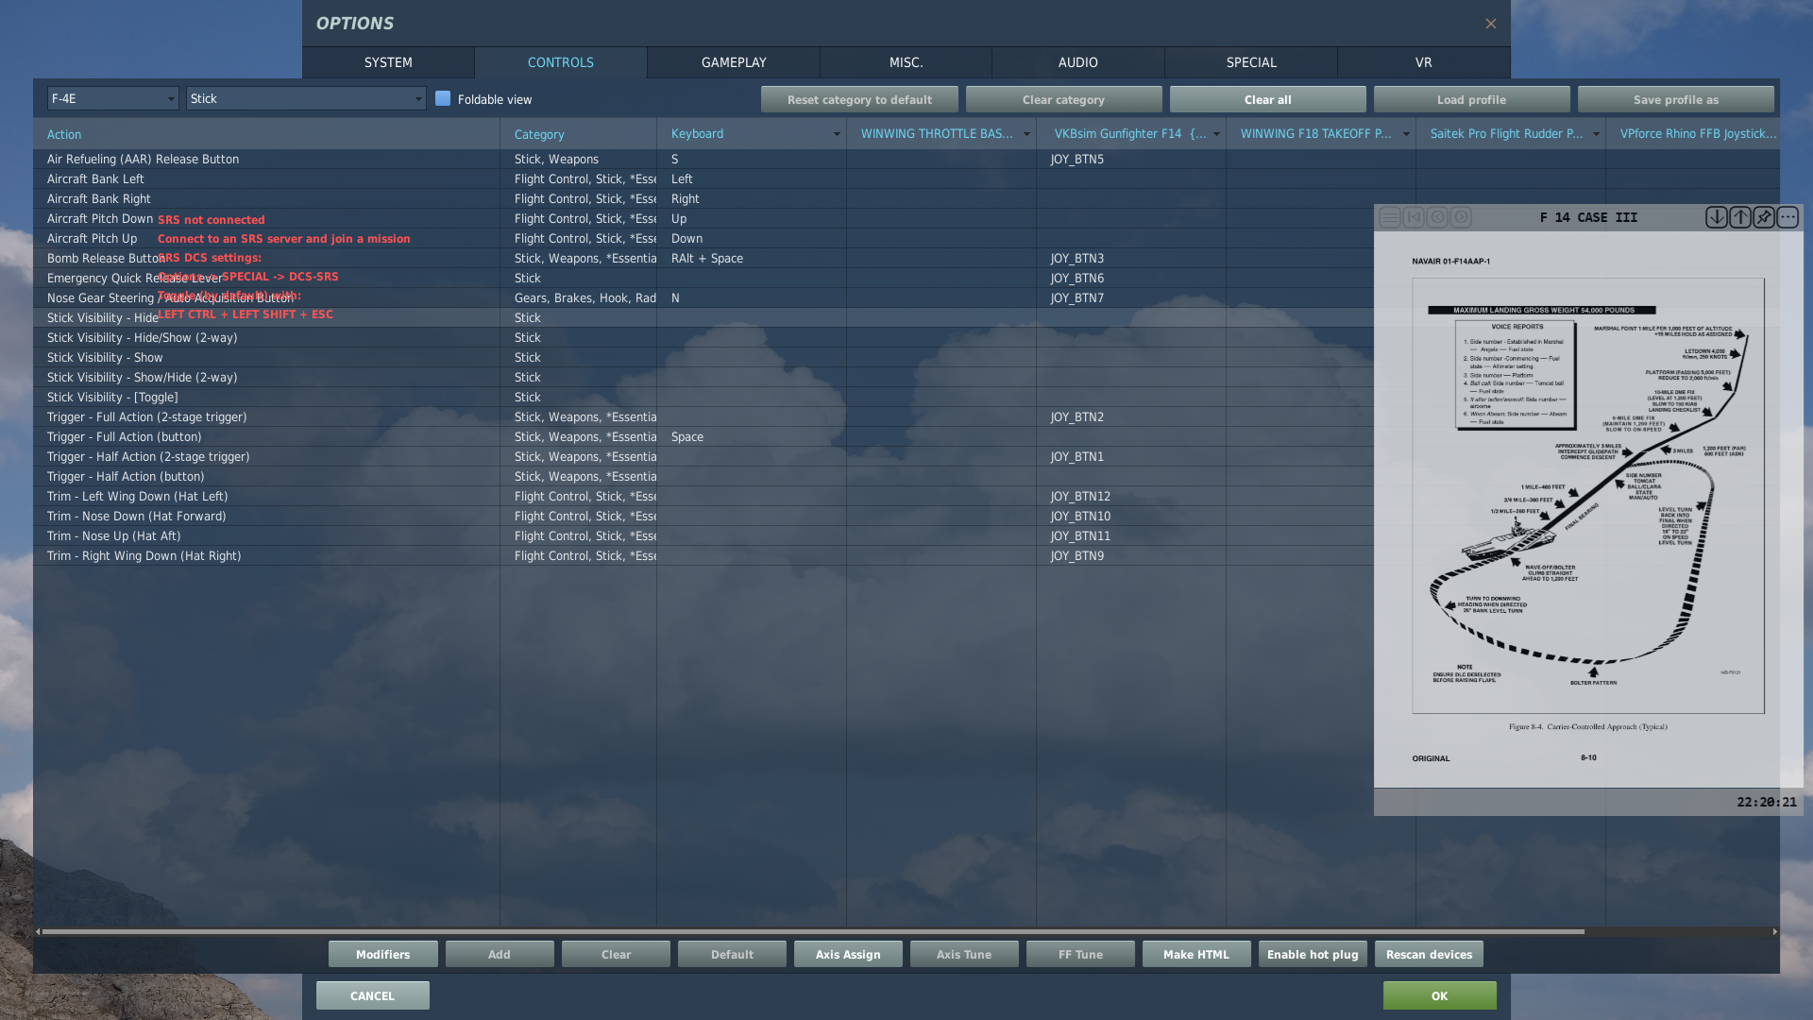Open the VR tab
Screen dimensions: 1813x1020
point(1424,62)
